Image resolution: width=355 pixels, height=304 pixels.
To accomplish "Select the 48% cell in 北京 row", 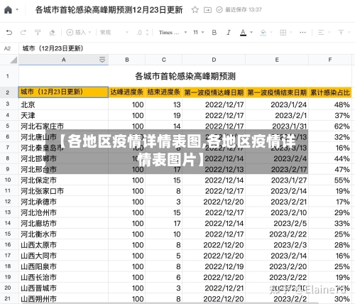I will (330, 104).
